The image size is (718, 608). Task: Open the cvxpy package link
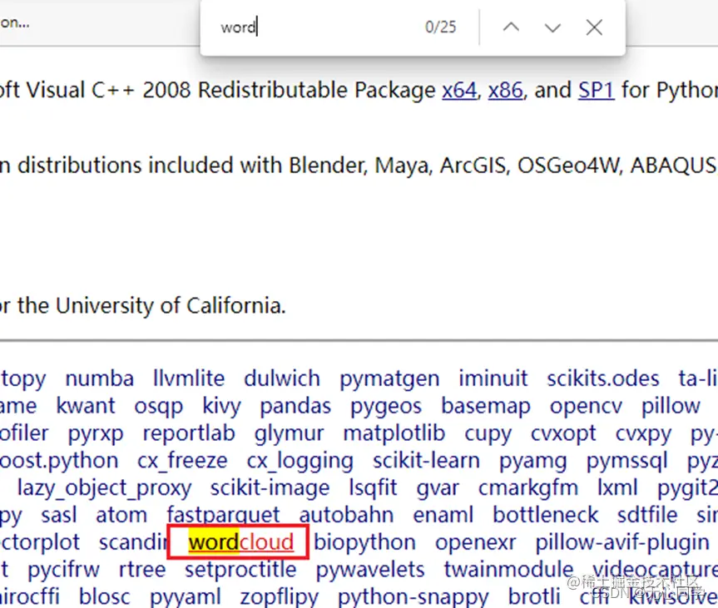pyautogui.click(x=643, y=434)
